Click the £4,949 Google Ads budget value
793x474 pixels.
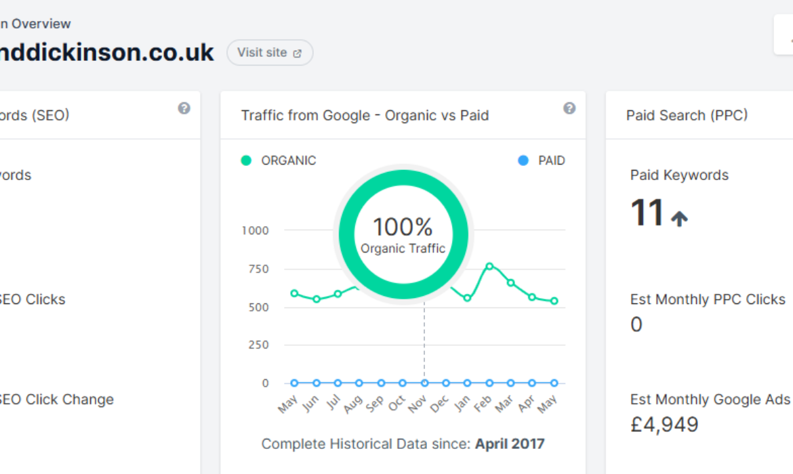coord(664,425)
